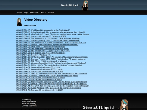Open the MINIX 1990's video link
Image resolution: width=147 pixels, height=110 pixels.
49,65
